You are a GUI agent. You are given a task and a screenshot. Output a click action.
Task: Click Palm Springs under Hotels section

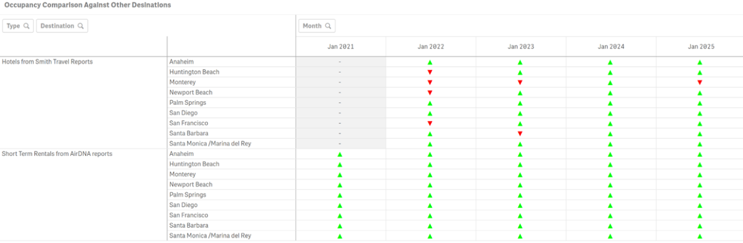click(188, 102)
